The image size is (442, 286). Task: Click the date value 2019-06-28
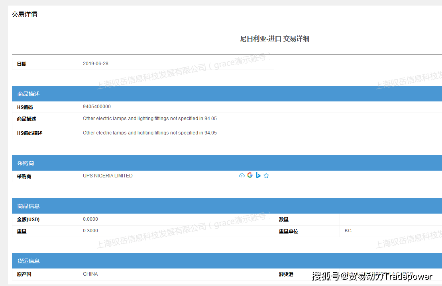pyautogui.click(x=96, y=64)
